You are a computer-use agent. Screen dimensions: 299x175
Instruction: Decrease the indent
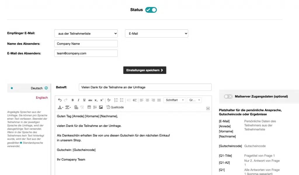click(x=129, y=100)
